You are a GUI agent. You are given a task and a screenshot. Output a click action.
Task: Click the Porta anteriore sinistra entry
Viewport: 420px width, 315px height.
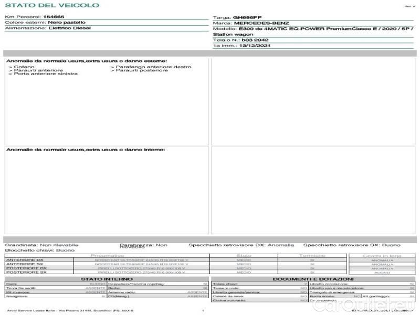click(43, 74)
